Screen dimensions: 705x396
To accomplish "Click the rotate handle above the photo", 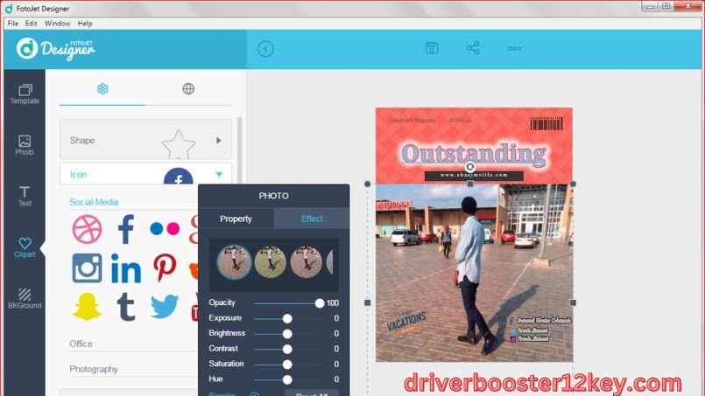I will (x=469, y=167).
